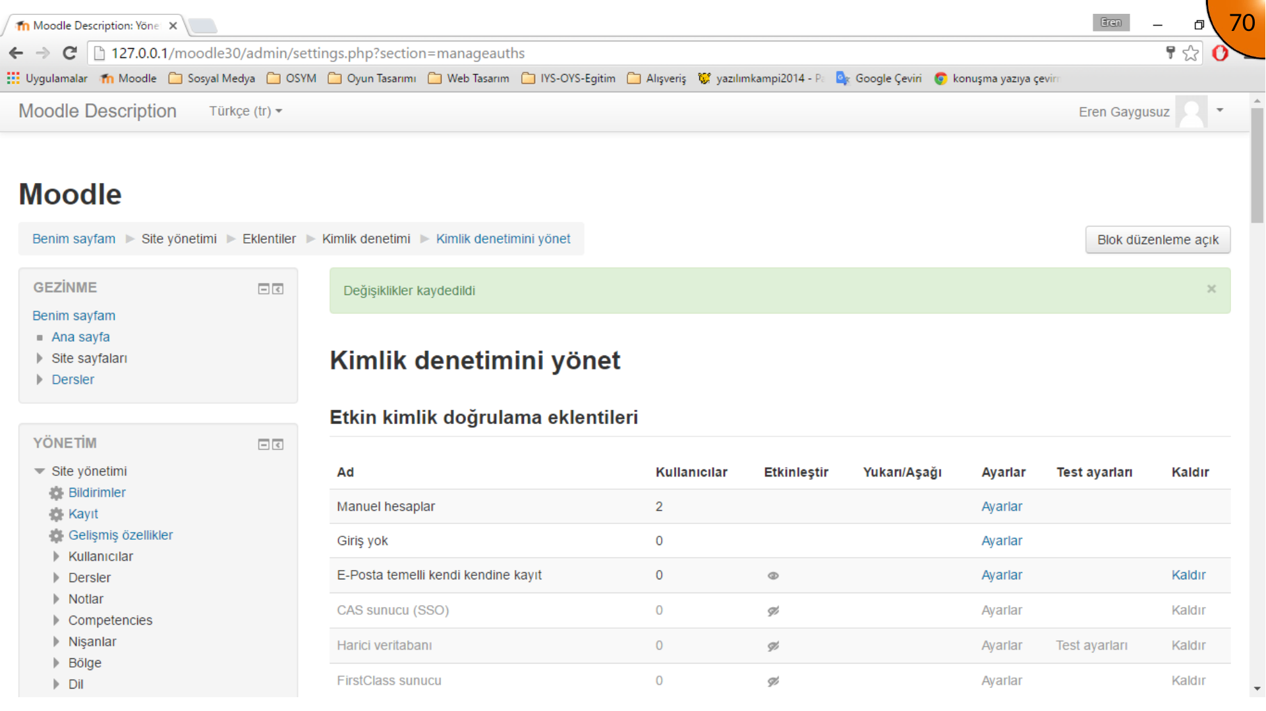1266x711 pixels.
Task: Close the Moodle Description browser tab
Action: coord(173,26)
